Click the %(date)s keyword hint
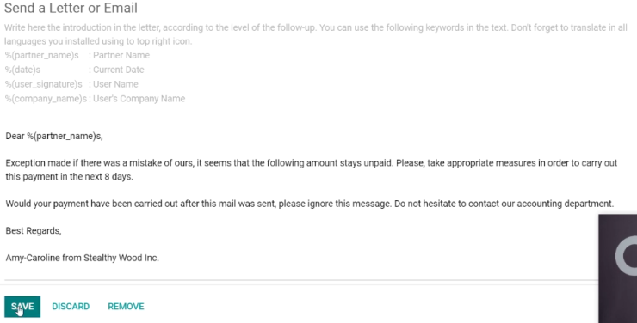637x323 pixels. [22, 70]
